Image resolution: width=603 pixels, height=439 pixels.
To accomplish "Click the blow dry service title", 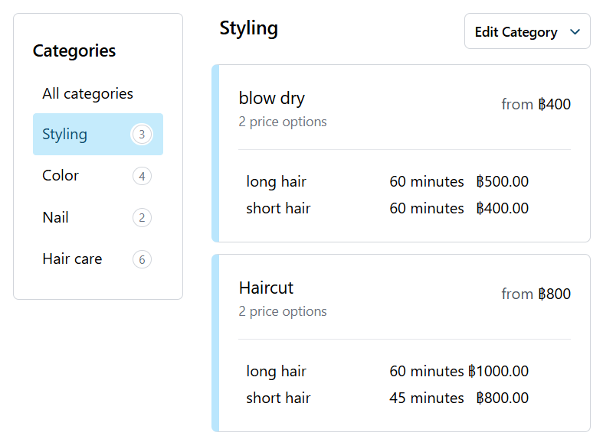I will click(x=272, y=99).
